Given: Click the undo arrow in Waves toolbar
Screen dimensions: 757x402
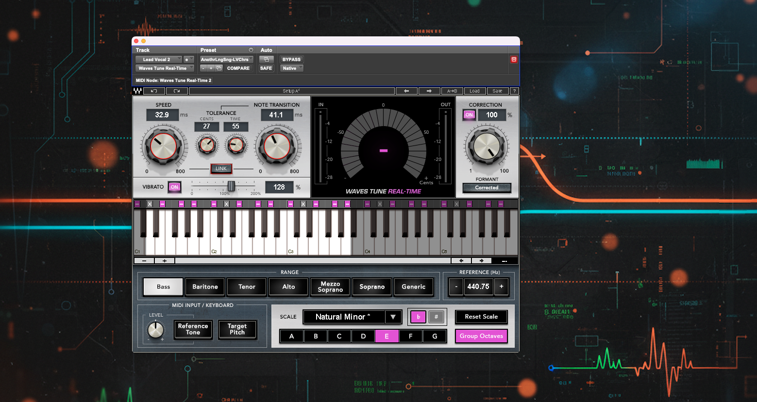Looking at the screenshot, I should pos(154,91).
